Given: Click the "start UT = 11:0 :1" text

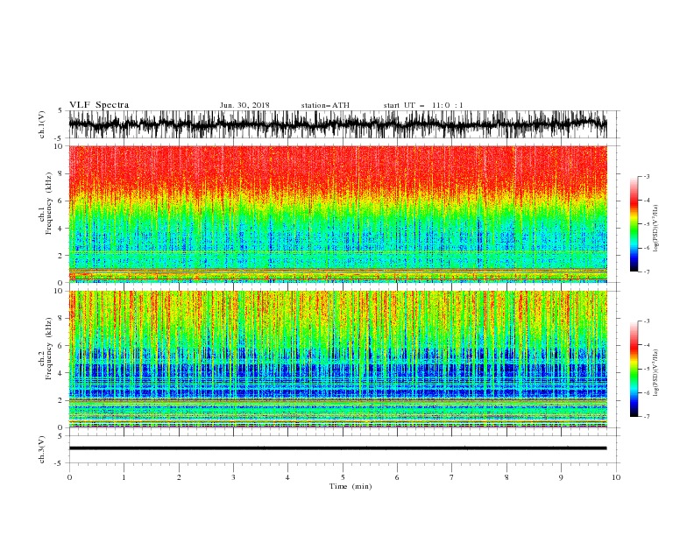Looking at the screenshot, I should (423, 105).
